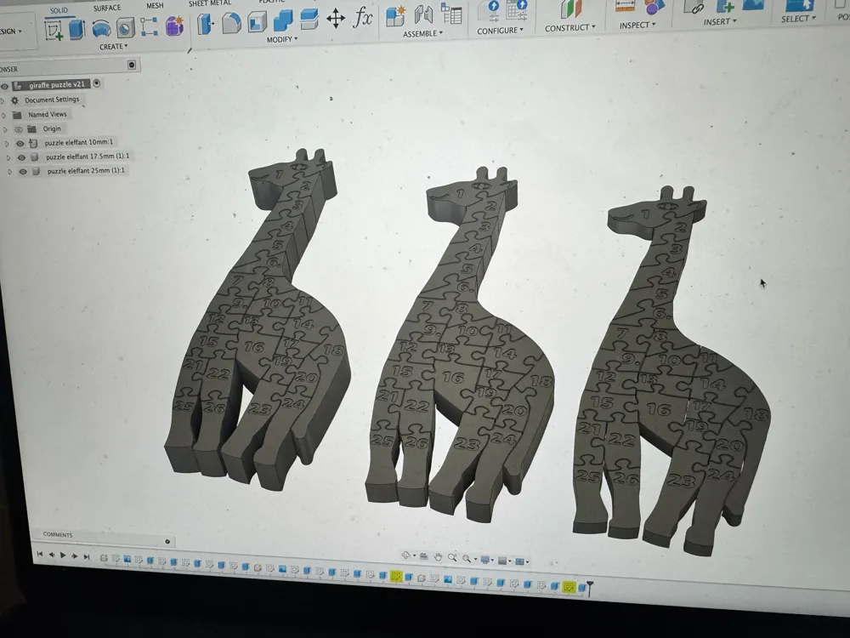The image size is (850, 638).
Task: Jump timeline to beginning
Action: [40, 554]
